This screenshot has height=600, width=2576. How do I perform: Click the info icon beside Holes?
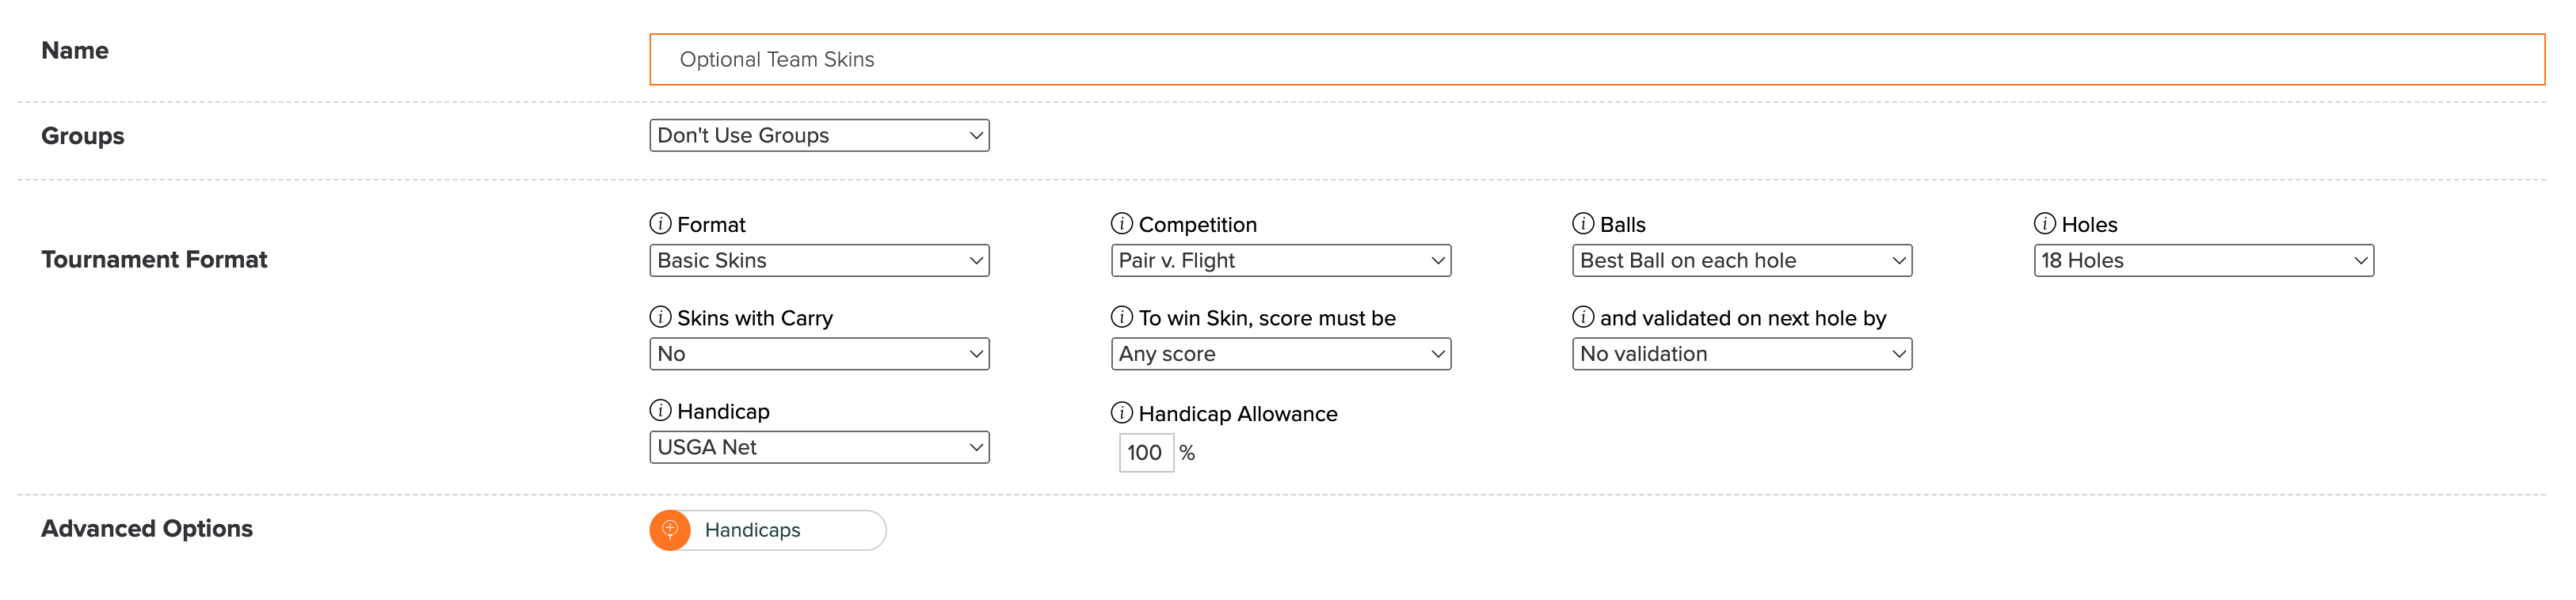click(x=2045, y=223)
